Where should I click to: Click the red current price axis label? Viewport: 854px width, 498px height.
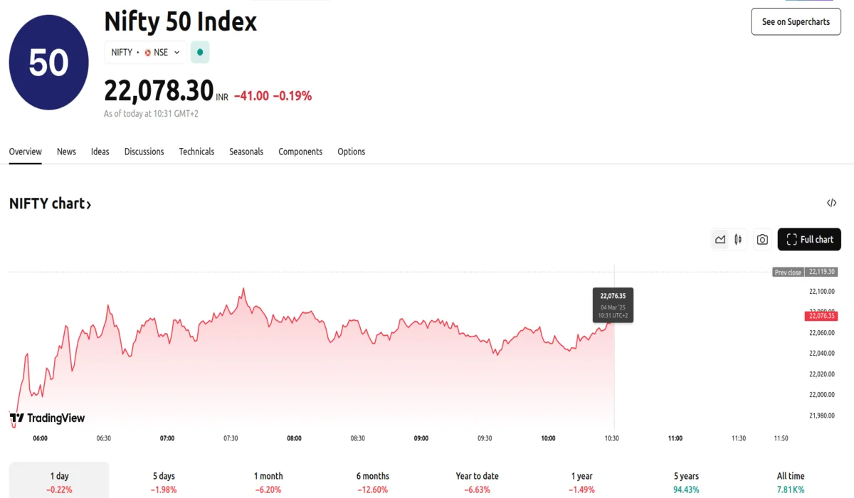[x=821, y=316]
